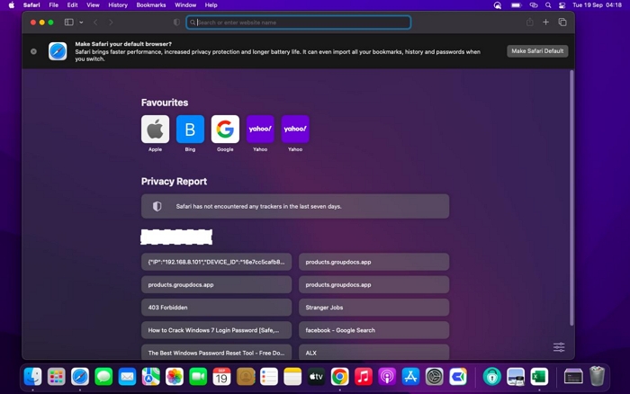This screenshot has width=630, height=394.
Task: Open Podcasts from the Dock
Action: coord(387,377)
